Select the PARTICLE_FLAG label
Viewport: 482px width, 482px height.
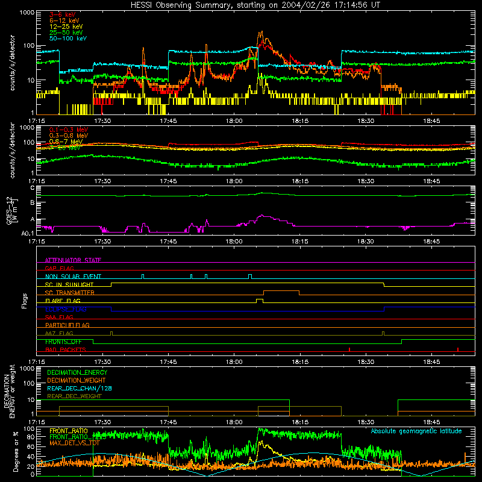[x=67, y=325]
